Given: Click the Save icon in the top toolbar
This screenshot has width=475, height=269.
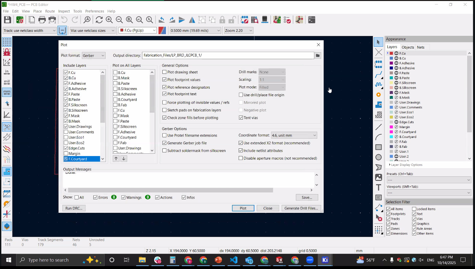Looking at the screenshot, I should 7,20.
